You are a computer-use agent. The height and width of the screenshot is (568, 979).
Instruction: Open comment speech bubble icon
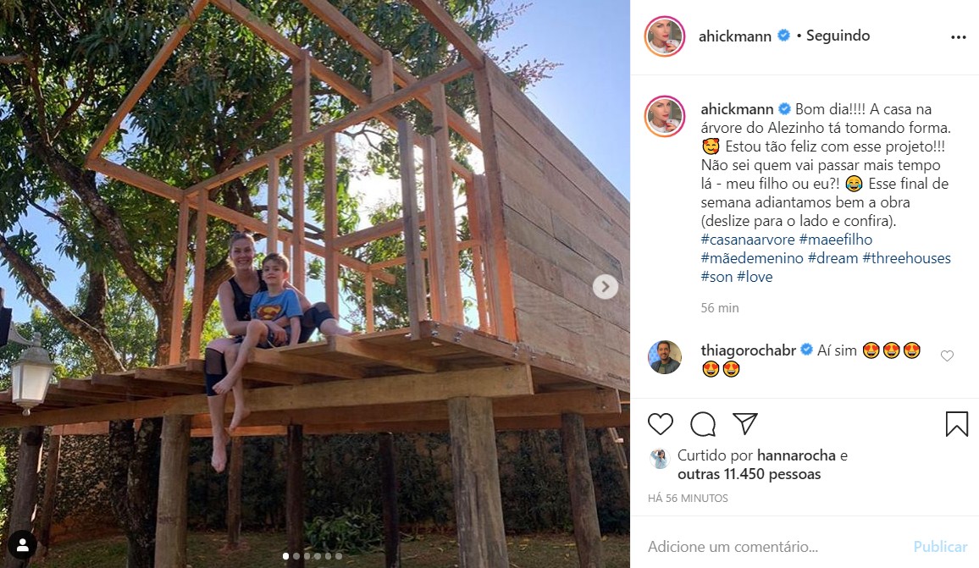(x=702, y=424)
